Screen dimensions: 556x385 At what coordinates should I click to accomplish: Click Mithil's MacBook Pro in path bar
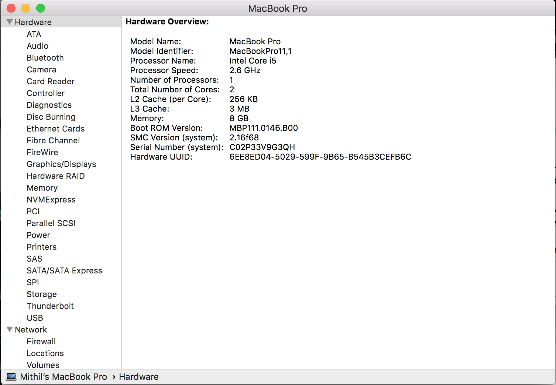[64, 377]
